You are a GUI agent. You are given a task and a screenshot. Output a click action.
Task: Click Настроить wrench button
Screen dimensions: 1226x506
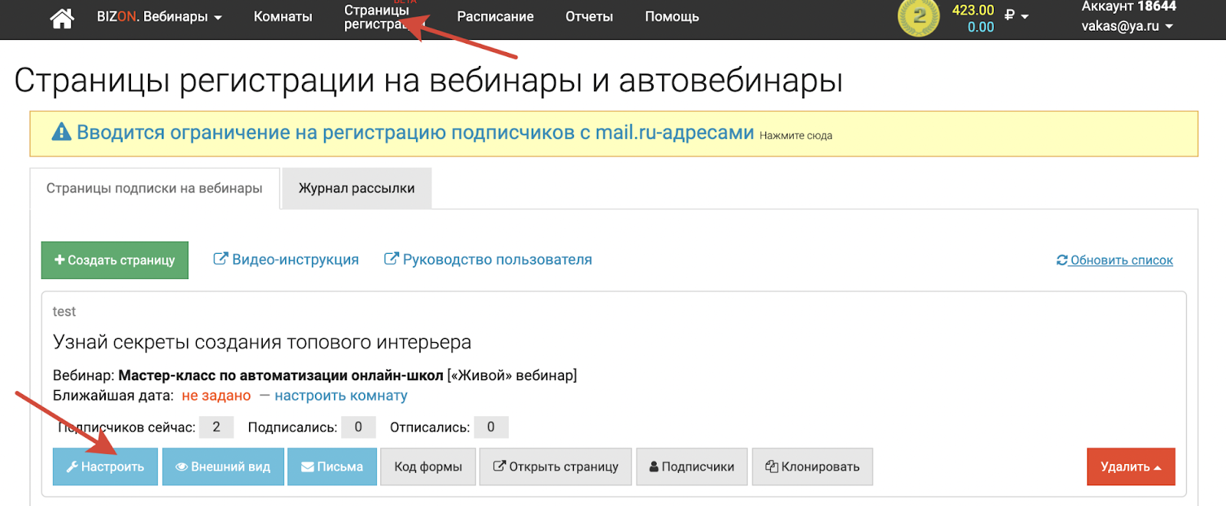(105, 467)
